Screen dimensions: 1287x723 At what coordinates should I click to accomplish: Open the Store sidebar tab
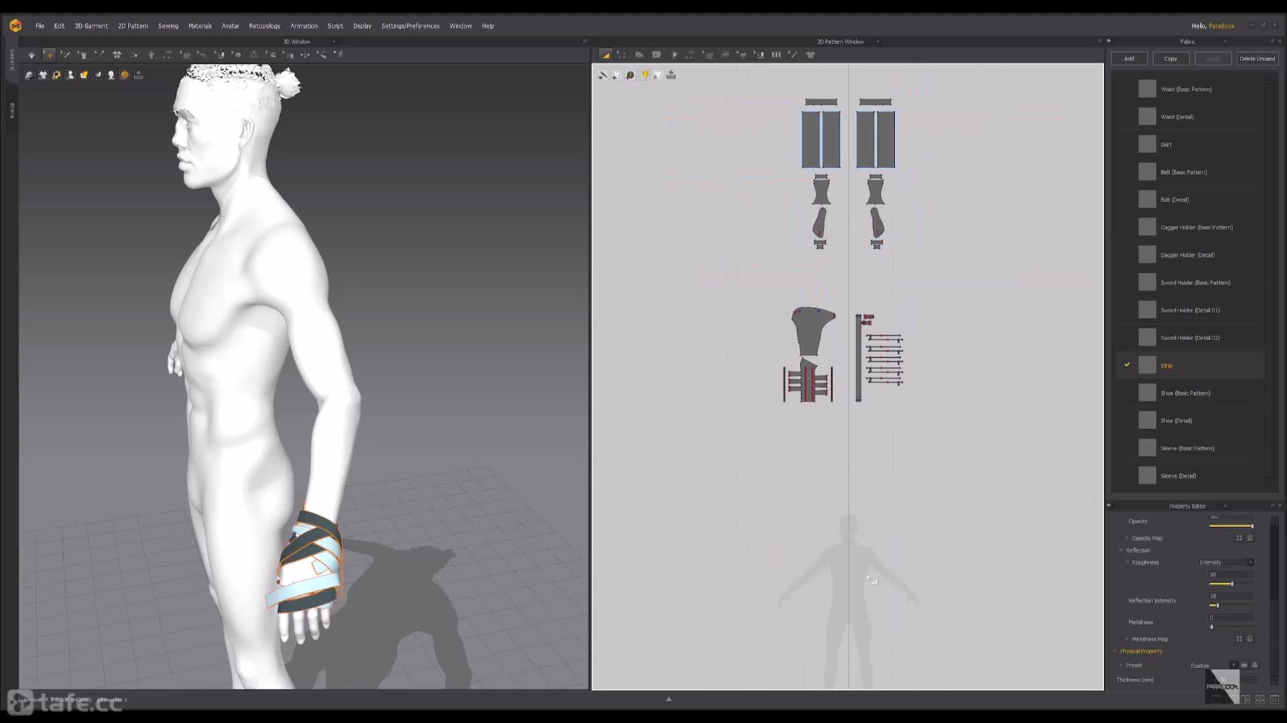click(x=12, y=110)
